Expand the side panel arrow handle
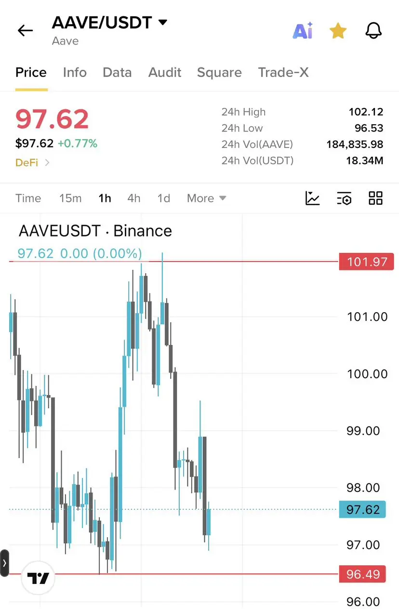 click(x=4, y=563)
